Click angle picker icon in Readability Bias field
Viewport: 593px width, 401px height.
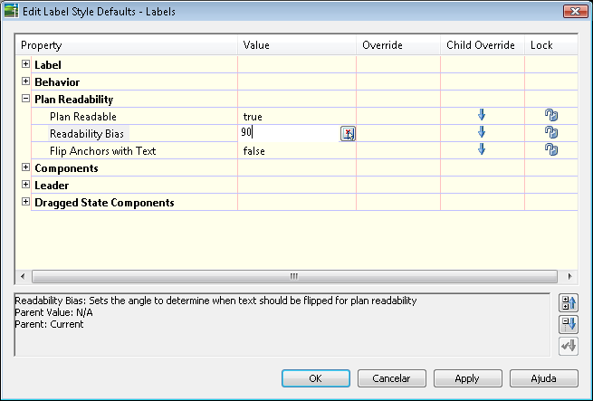[x=348, y=134]
